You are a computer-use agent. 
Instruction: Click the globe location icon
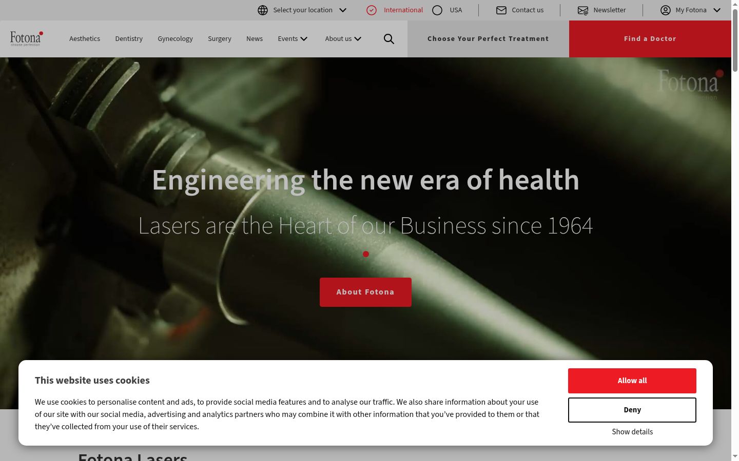(x=263, y=10)
